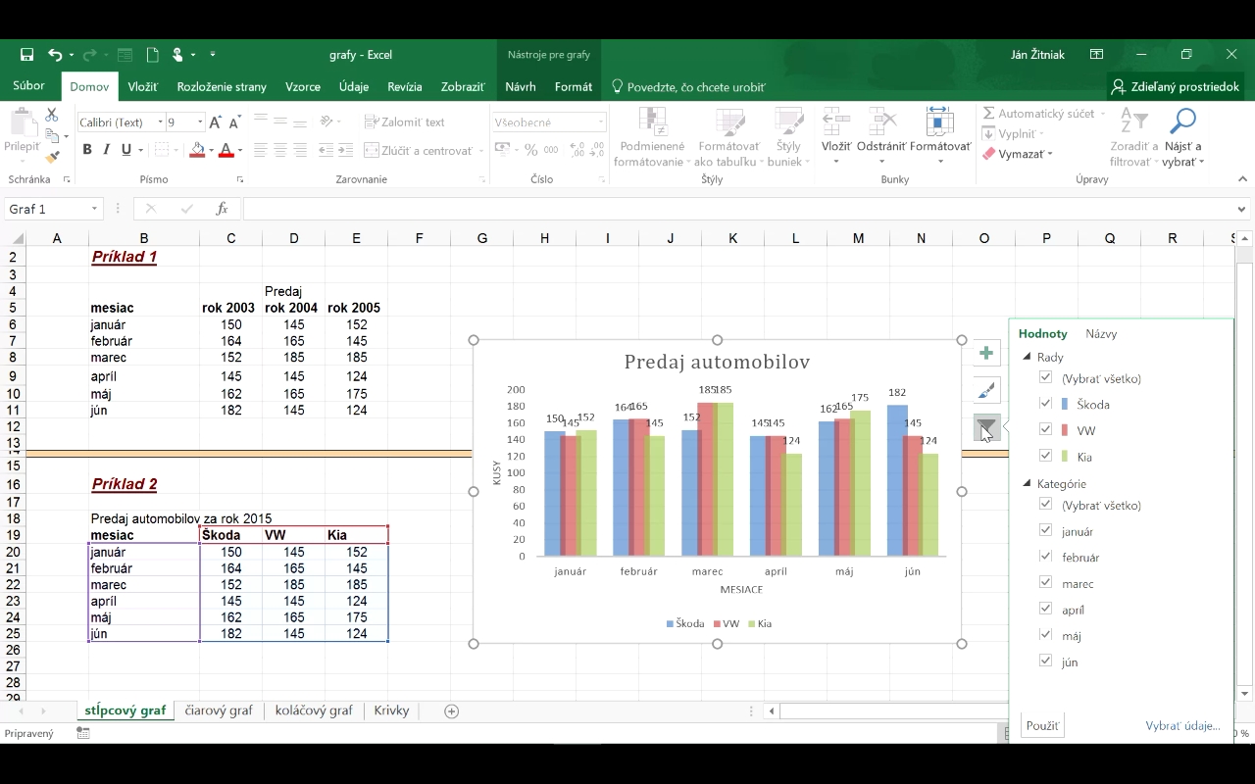Toggle Select All checkbox under Kategórie
Image resolution: width=1255 pixels, height=784 pixels.
pos(1045,504)
